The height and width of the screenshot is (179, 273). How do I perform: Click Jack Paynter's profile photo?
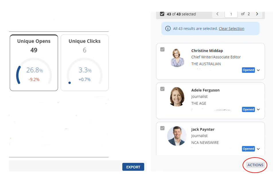click(x=177, y=136)
